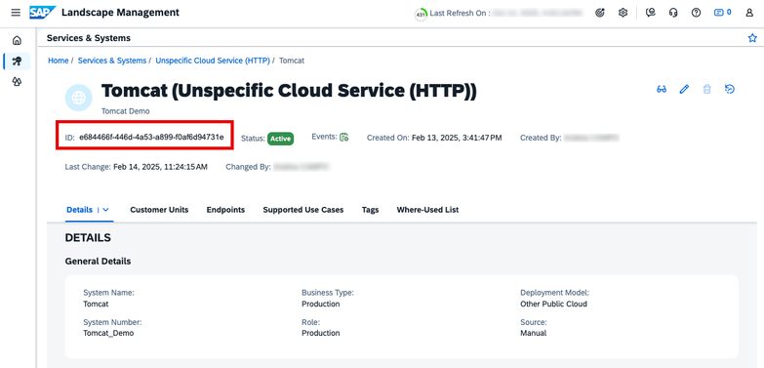
Task: Click System Number value Tomcat_Demo
Action: (x=108, y=334)
